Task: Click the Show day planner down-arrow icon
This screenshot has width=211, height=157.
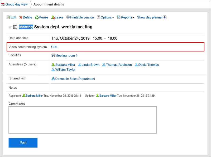Action: tap(165, 17)
